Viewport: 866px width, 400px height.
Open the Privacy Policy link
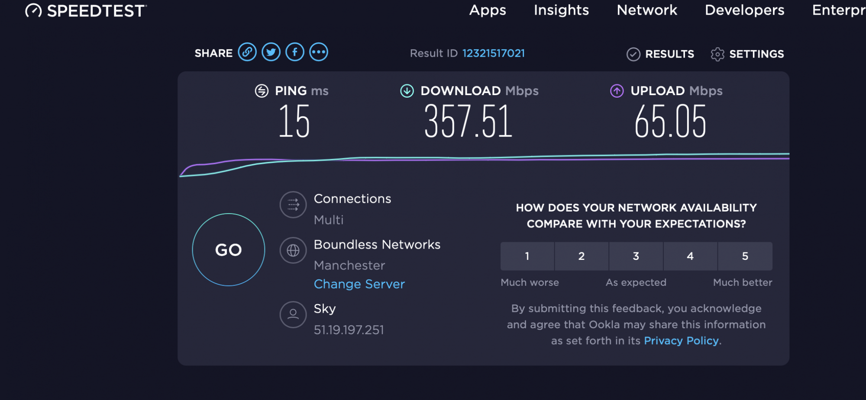[681, 341]
